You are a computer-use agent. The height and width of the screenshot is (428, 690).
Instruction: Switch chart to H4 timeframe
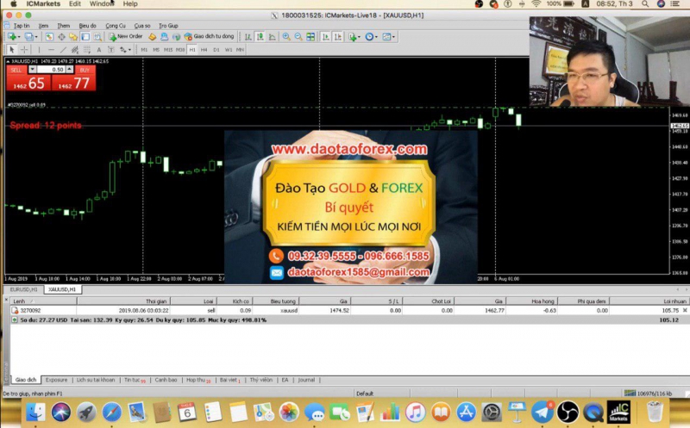pos(204,50)
